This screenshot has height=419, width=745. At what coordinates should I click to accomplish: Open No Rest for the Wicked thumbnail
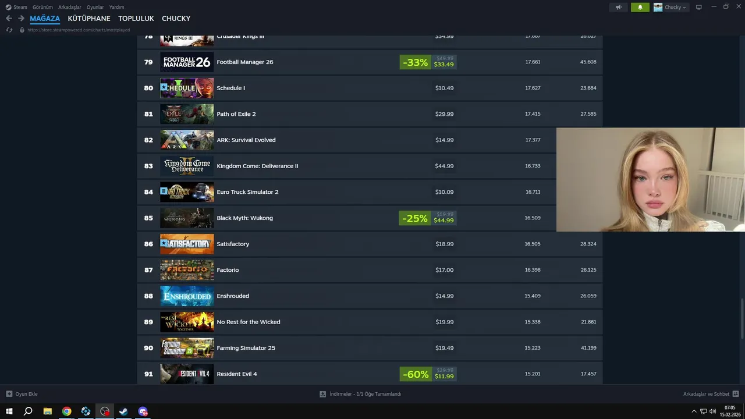(x=187, y=322)
